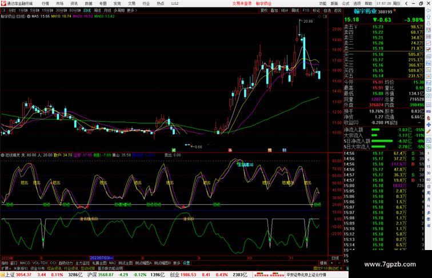Toggle 叠加 overlay on the chart

pos(274,10)
